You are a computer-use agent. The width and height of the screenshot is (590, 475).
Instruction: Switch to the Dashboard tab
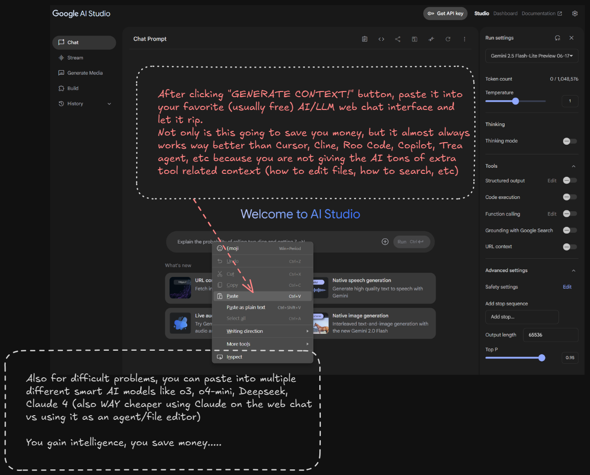click(x=506, y=13)
